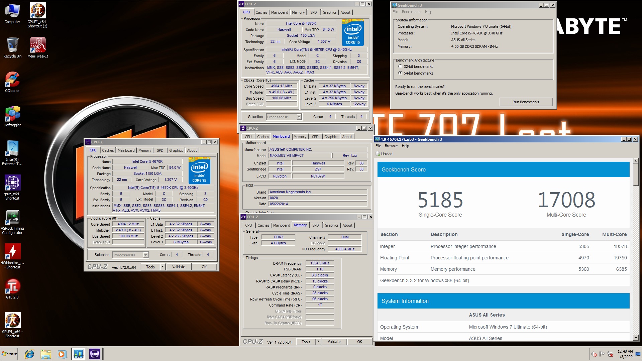642x361 pixels.
Task: Click the 5185 Single-Core Score
Action: 440,200
